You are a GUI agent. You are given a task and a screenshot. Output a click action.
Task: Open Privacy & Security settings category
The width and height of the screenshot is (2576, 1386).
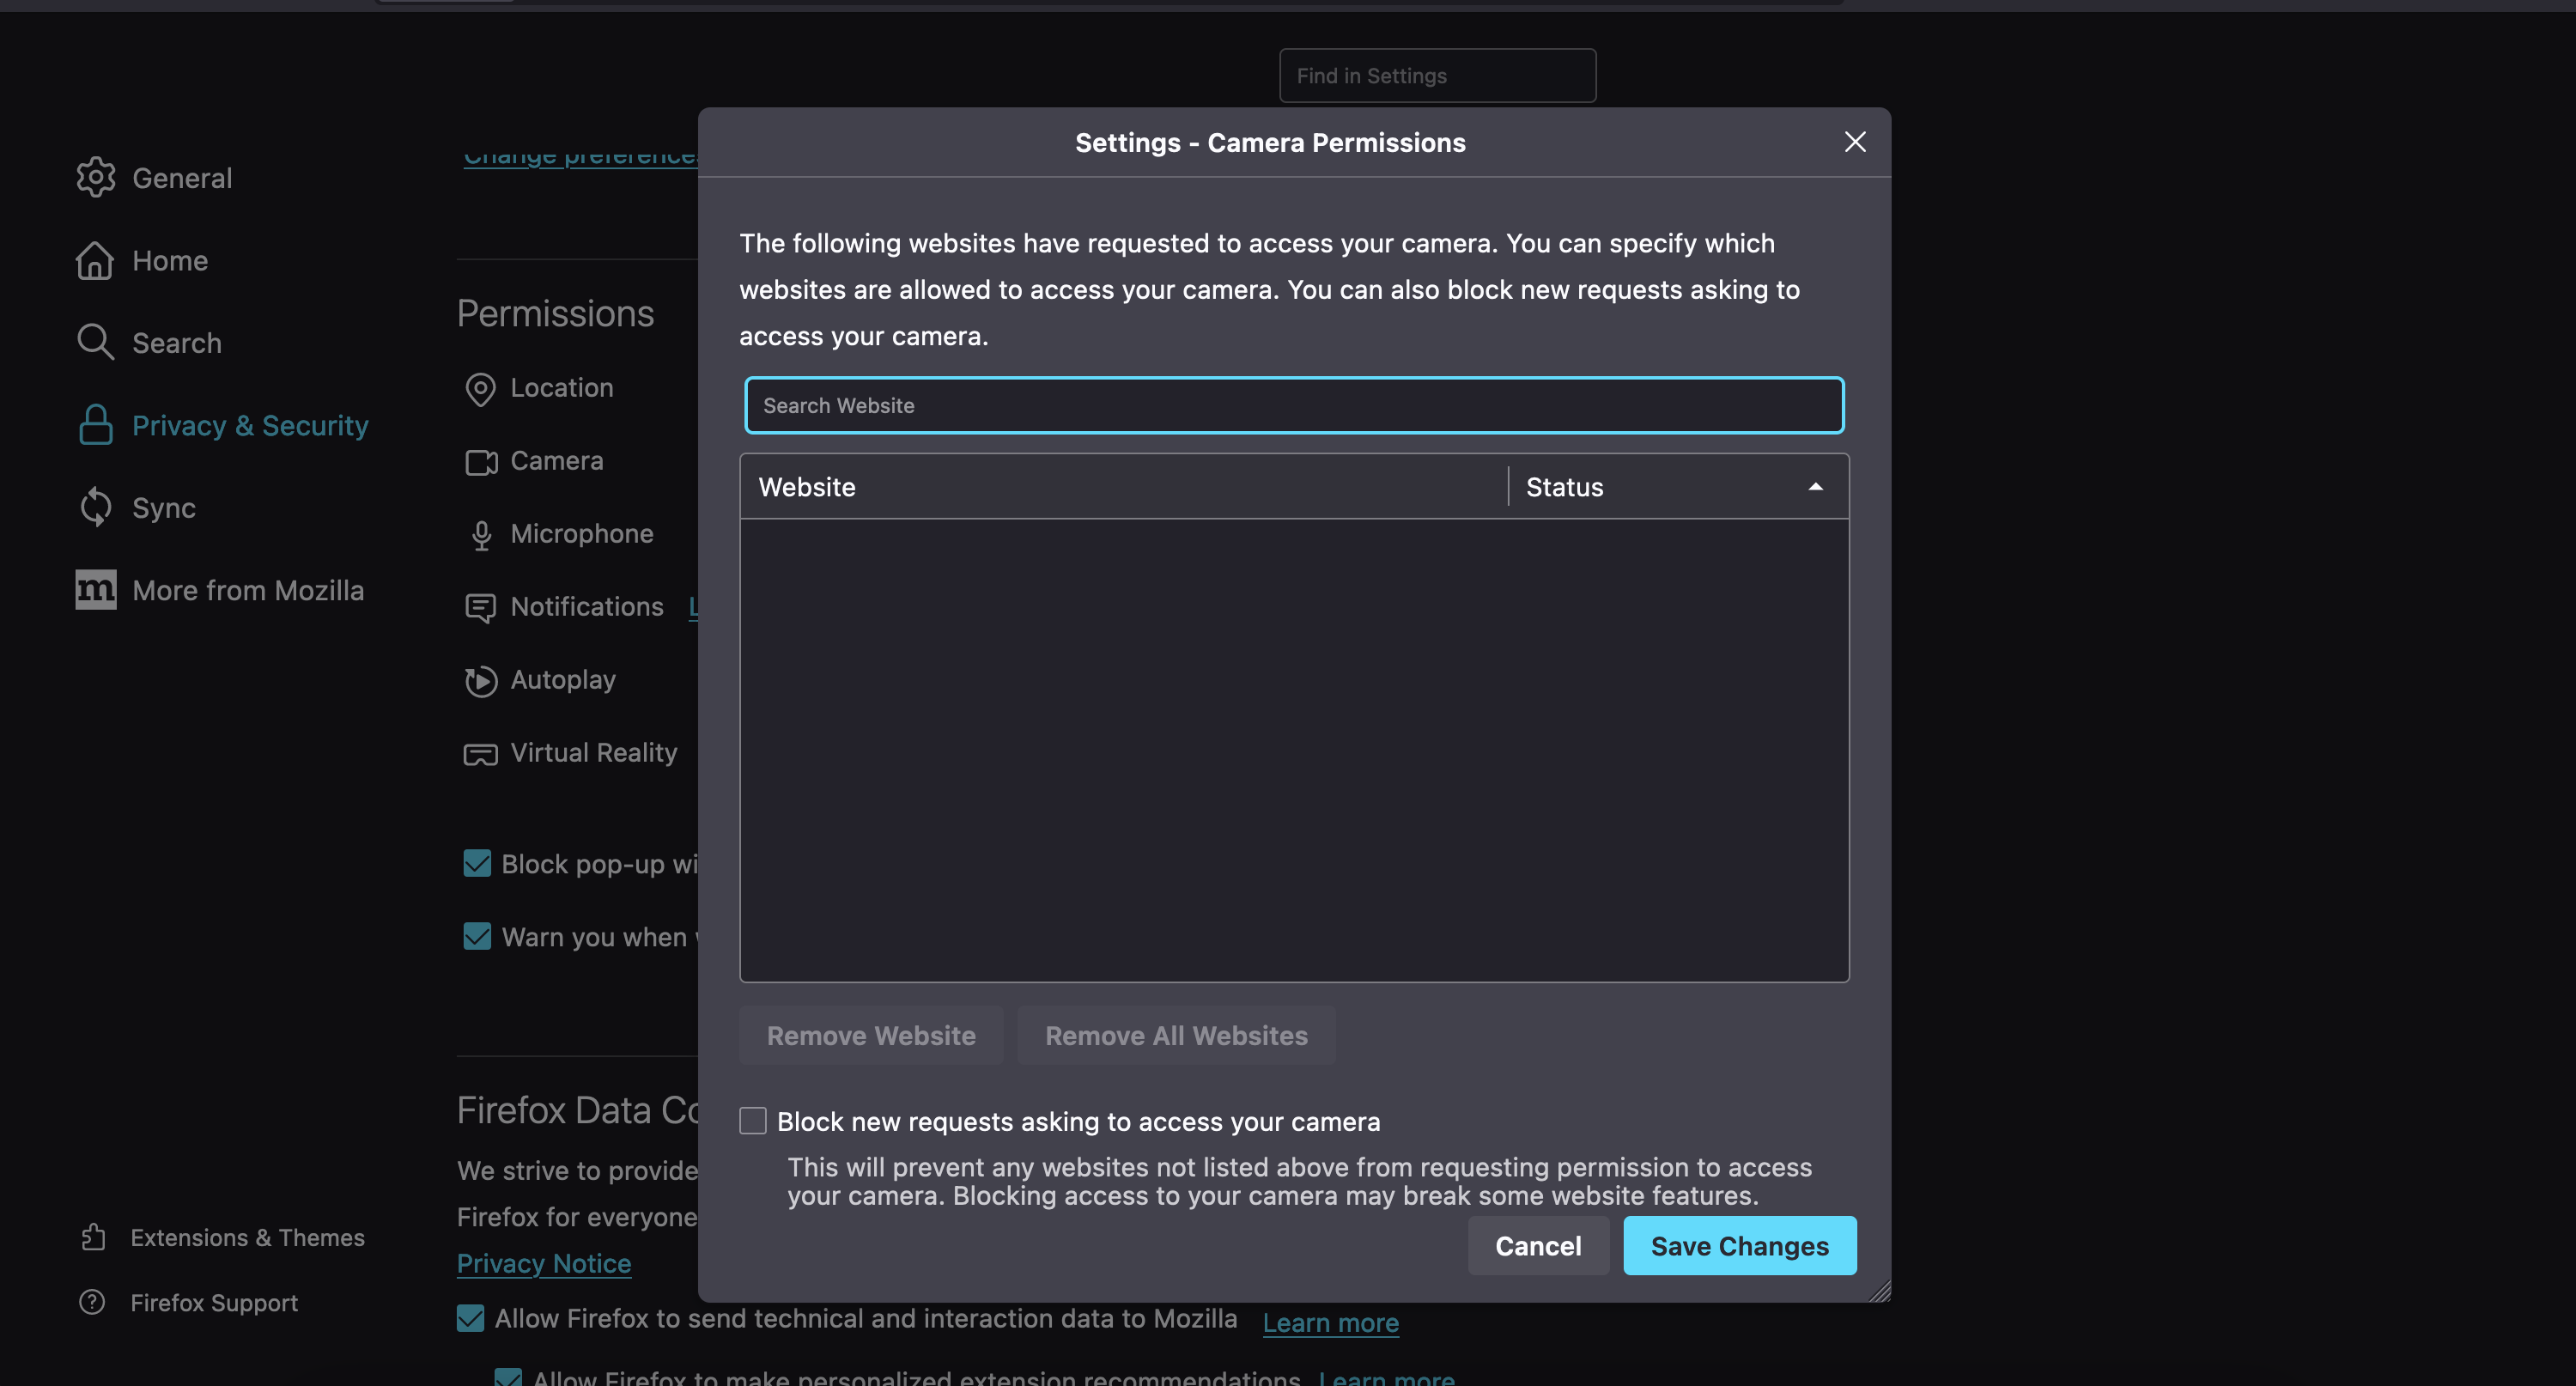point(250,425)
